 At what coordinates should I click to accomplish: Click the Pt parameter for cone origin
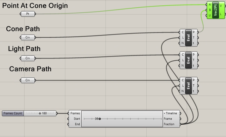coord(27,14)
